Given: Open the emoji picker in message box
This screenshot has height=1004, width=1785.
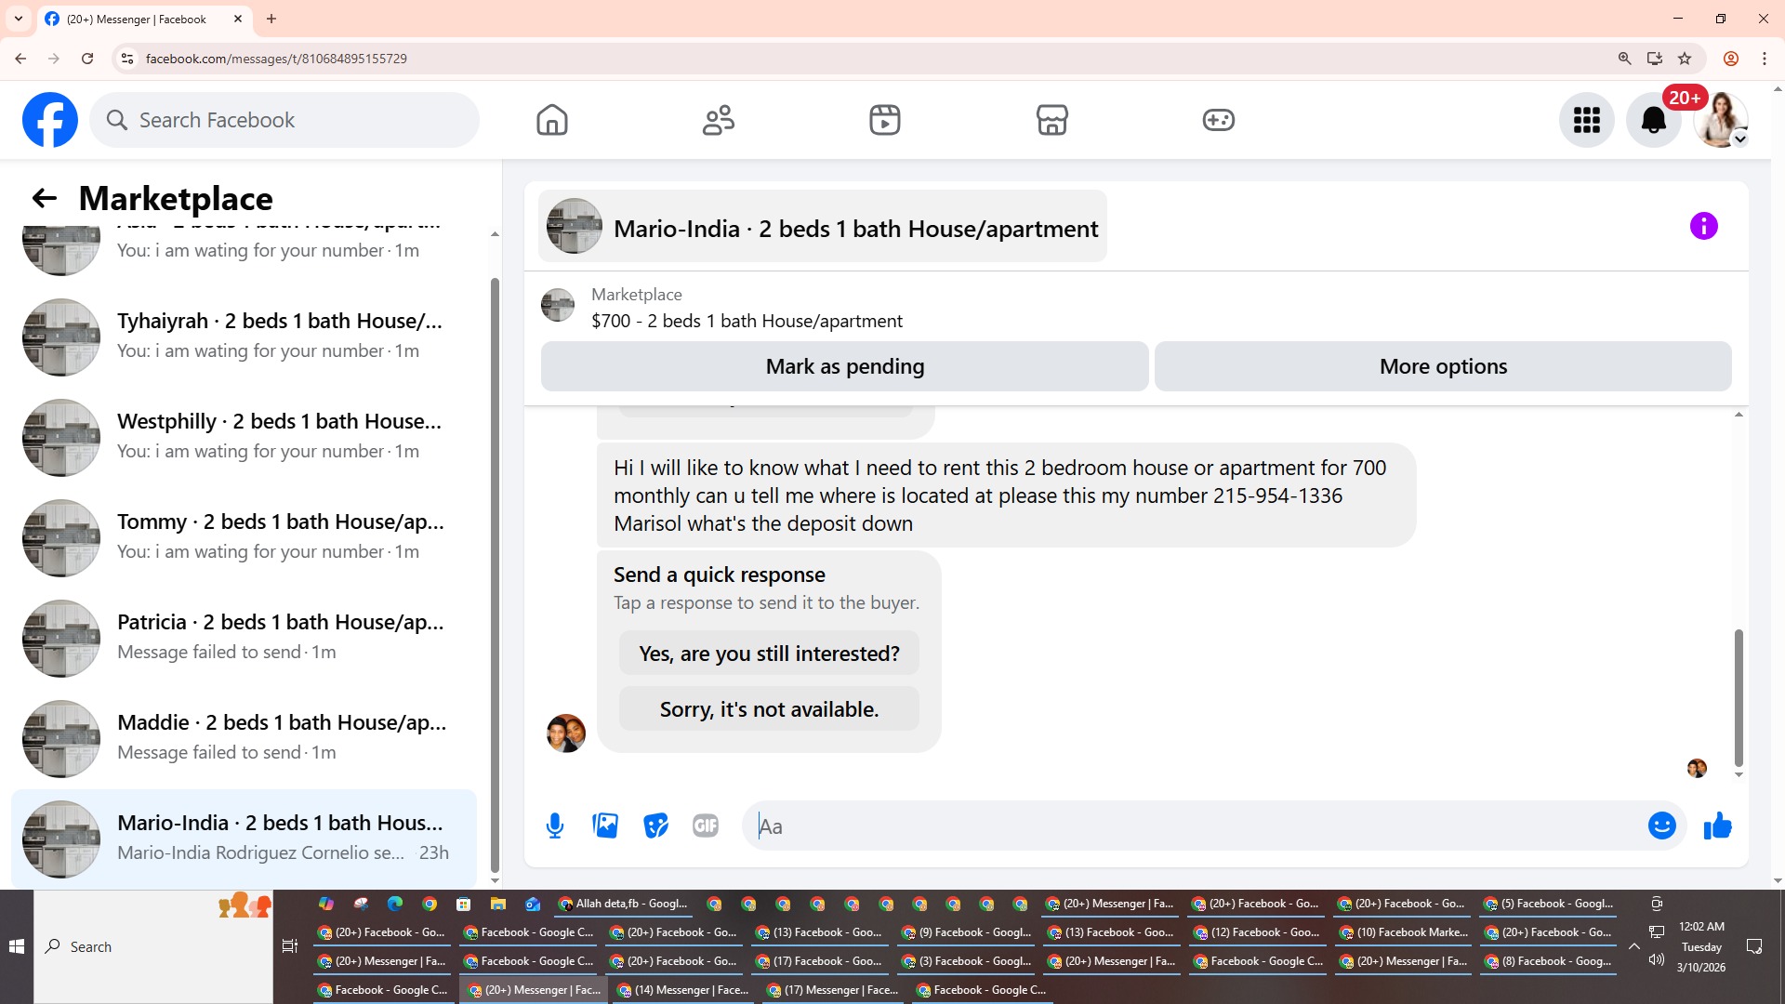Looking at the screenshot, I should (1661, 826).
